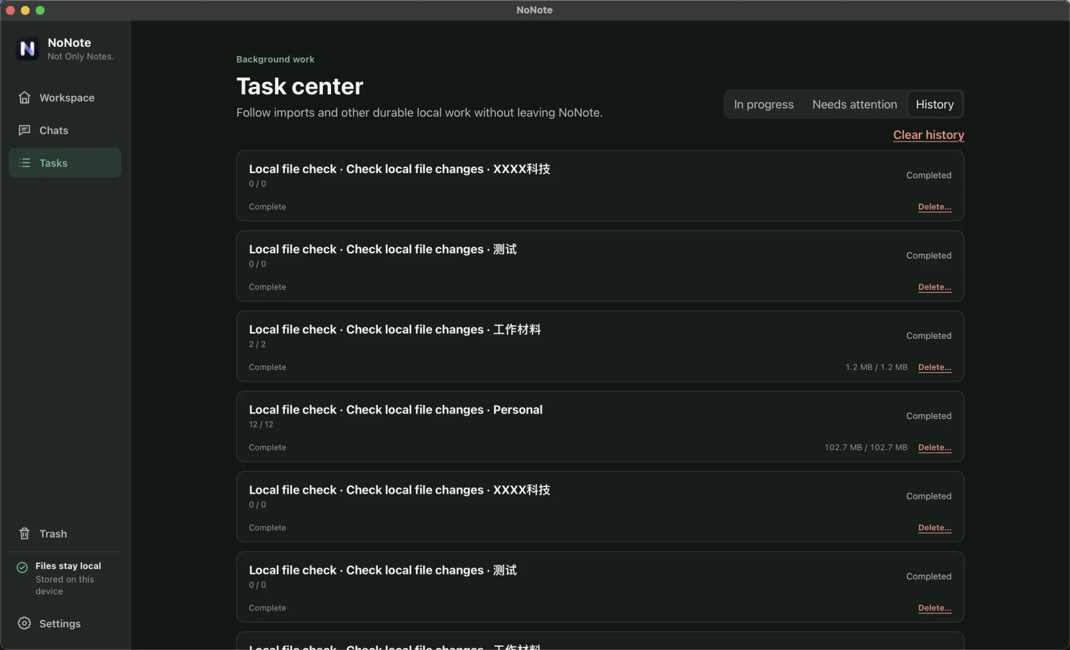This screenshot has width=1070, height=650.
Task: Click the title of the Personal task
Action: tap(396, 410)
